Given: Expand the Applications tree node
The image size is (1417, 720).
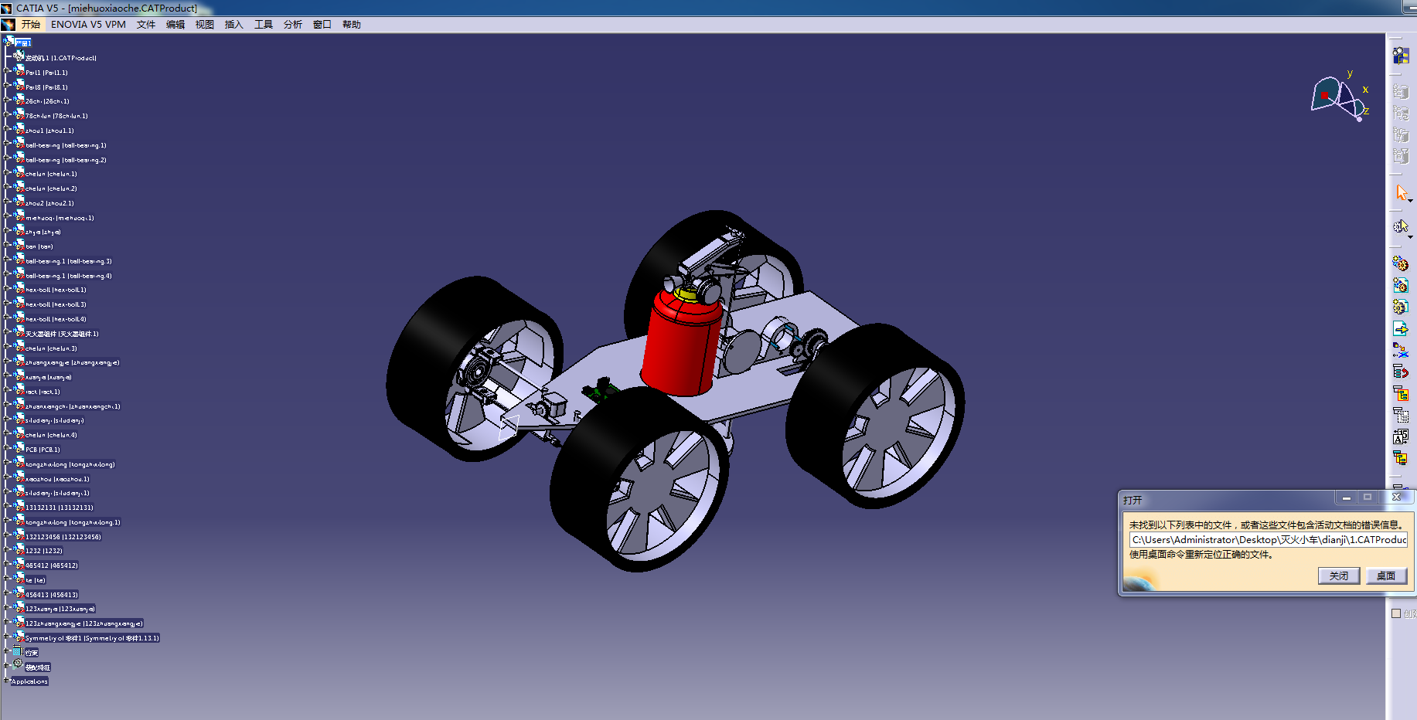Looking at the screenshot, I should coord(7,681).
